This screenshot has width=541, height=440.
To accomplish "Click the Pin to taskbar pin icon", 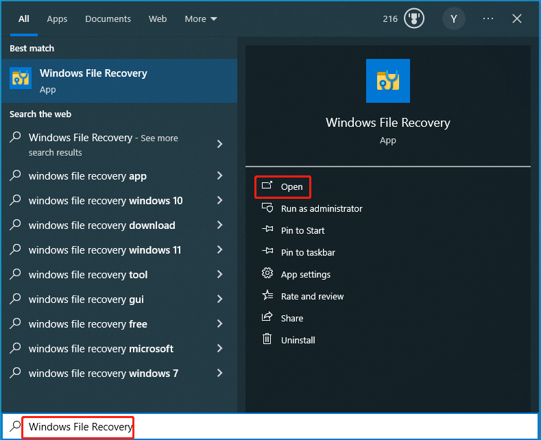I will point(267,251).
